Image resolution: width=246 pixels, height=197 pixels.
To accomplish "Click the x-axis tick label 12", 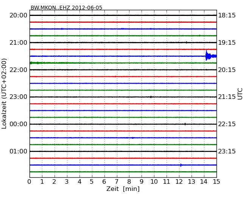I will (179, 181).
